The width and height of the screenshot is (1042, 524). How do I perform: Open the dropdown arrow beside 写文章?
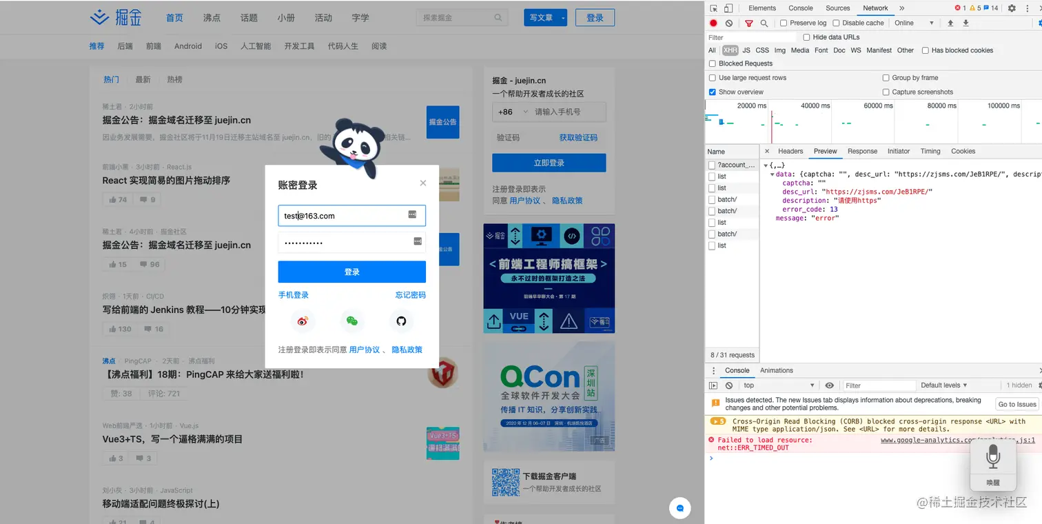click(563, 18)
